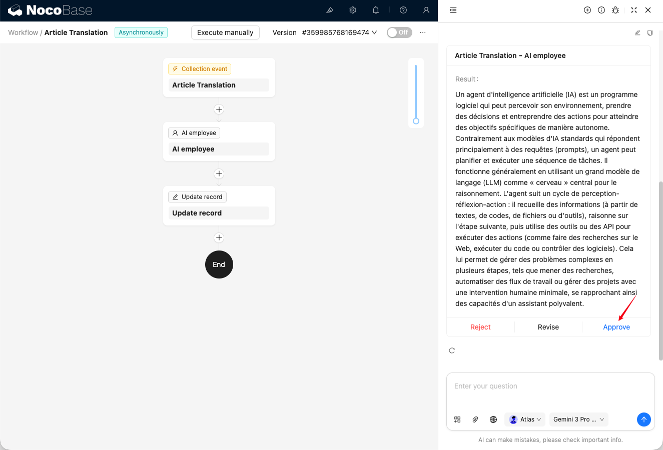This screenshot has width=663, height=450.
Task: Toggle the chat sidebar collapse icon
Action: pos(453,10)
